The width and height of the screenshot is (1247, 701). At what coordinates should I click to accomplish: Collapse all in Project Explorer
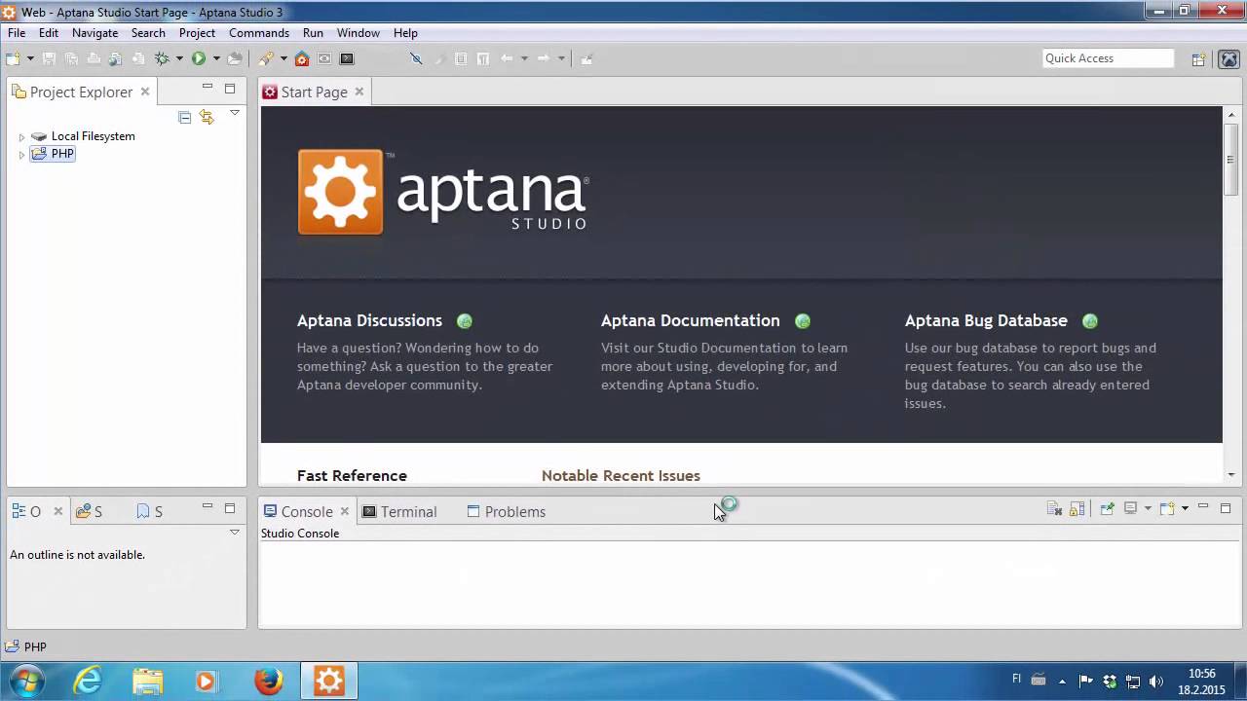coord(185,117)
